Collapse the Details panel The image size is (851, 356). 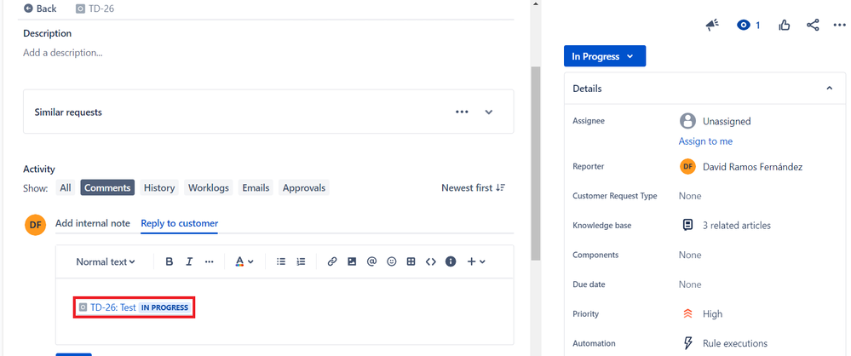pos(829,89)
